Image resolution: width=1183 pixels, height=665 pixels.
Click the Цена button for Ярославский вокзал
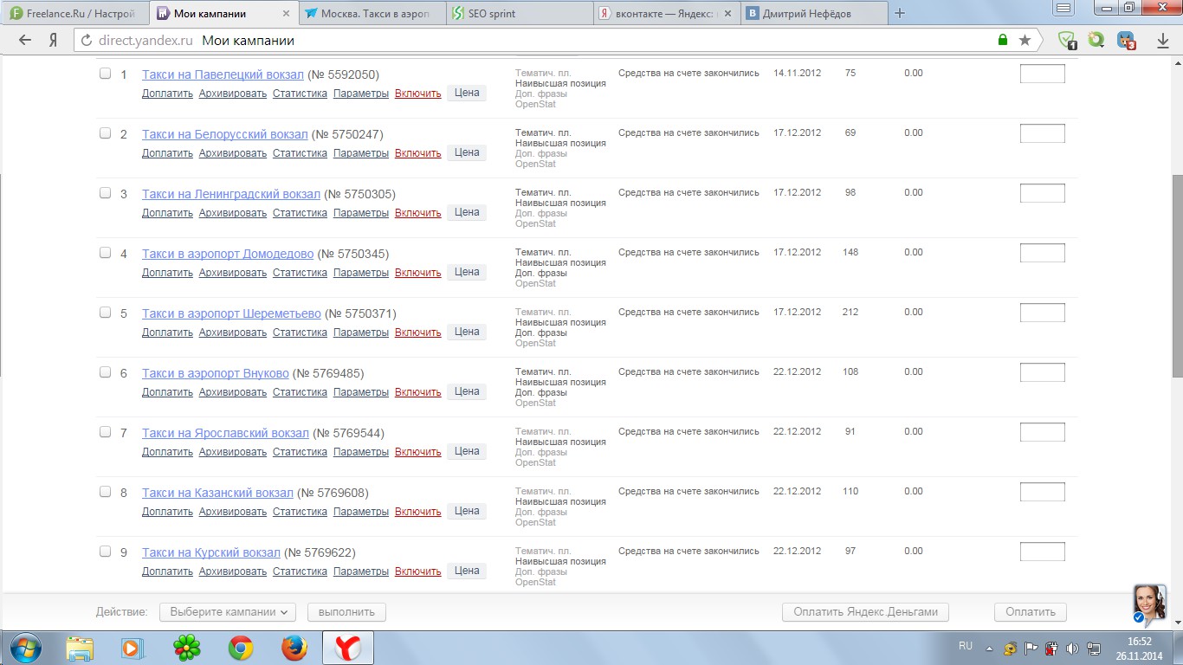point(467,451)
